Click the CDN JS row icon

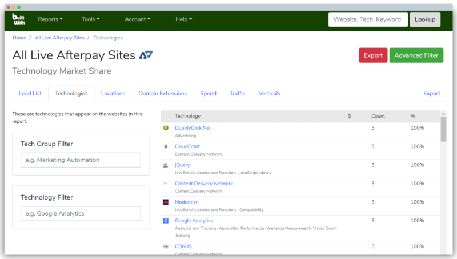(x=166, y=246)
